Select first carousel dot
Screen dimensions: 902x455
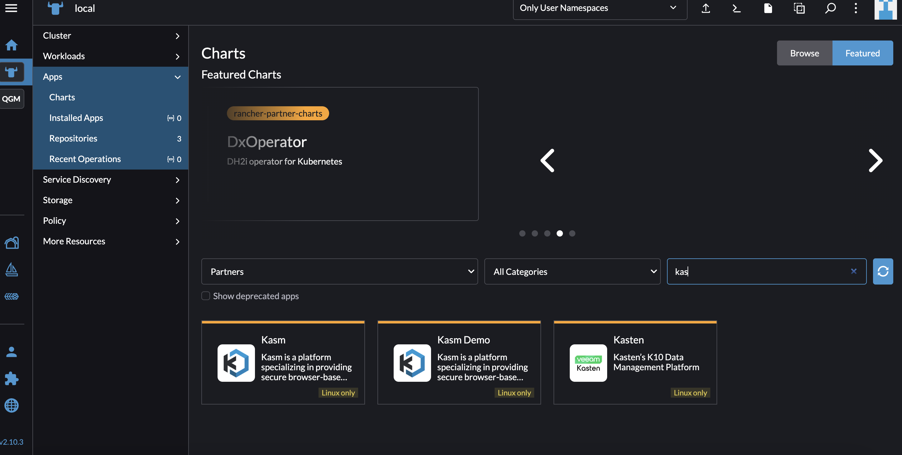(x=522, y=233)
